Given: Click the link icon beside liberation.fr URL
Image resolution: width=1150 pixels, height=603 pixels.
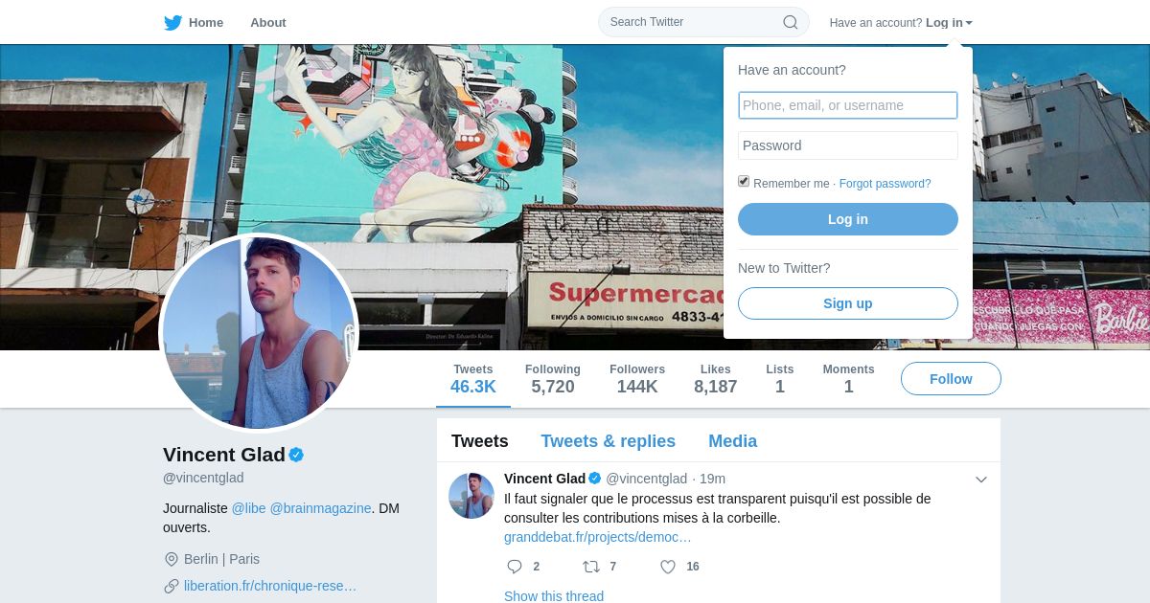Looking at the screenshot, I should (x=172, y=586).
